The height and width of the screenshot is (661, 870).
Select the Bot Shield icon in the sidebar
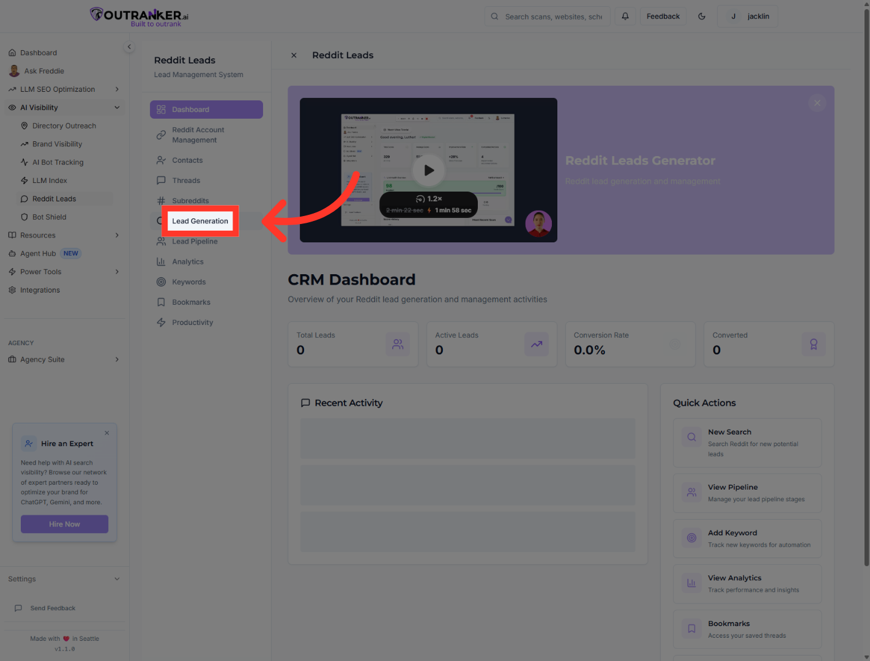(24, 217)
